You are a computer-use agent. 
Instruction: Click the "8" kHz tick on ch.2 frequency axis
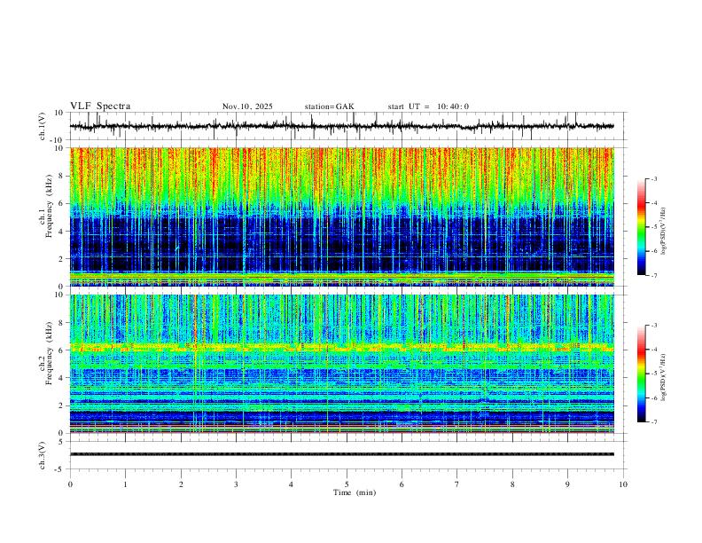tap(62, 323)
